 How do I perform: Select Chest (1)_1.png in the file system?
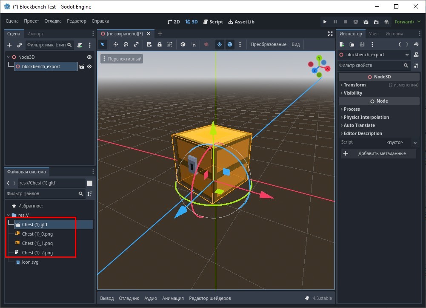(x=37, y=243)
